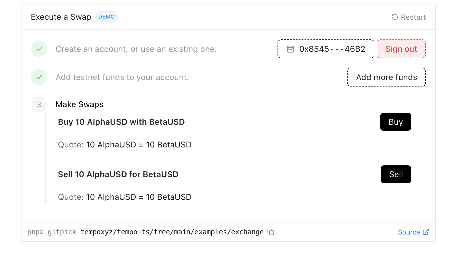Click the green checkmark for account step

click(x=39, y=49)
